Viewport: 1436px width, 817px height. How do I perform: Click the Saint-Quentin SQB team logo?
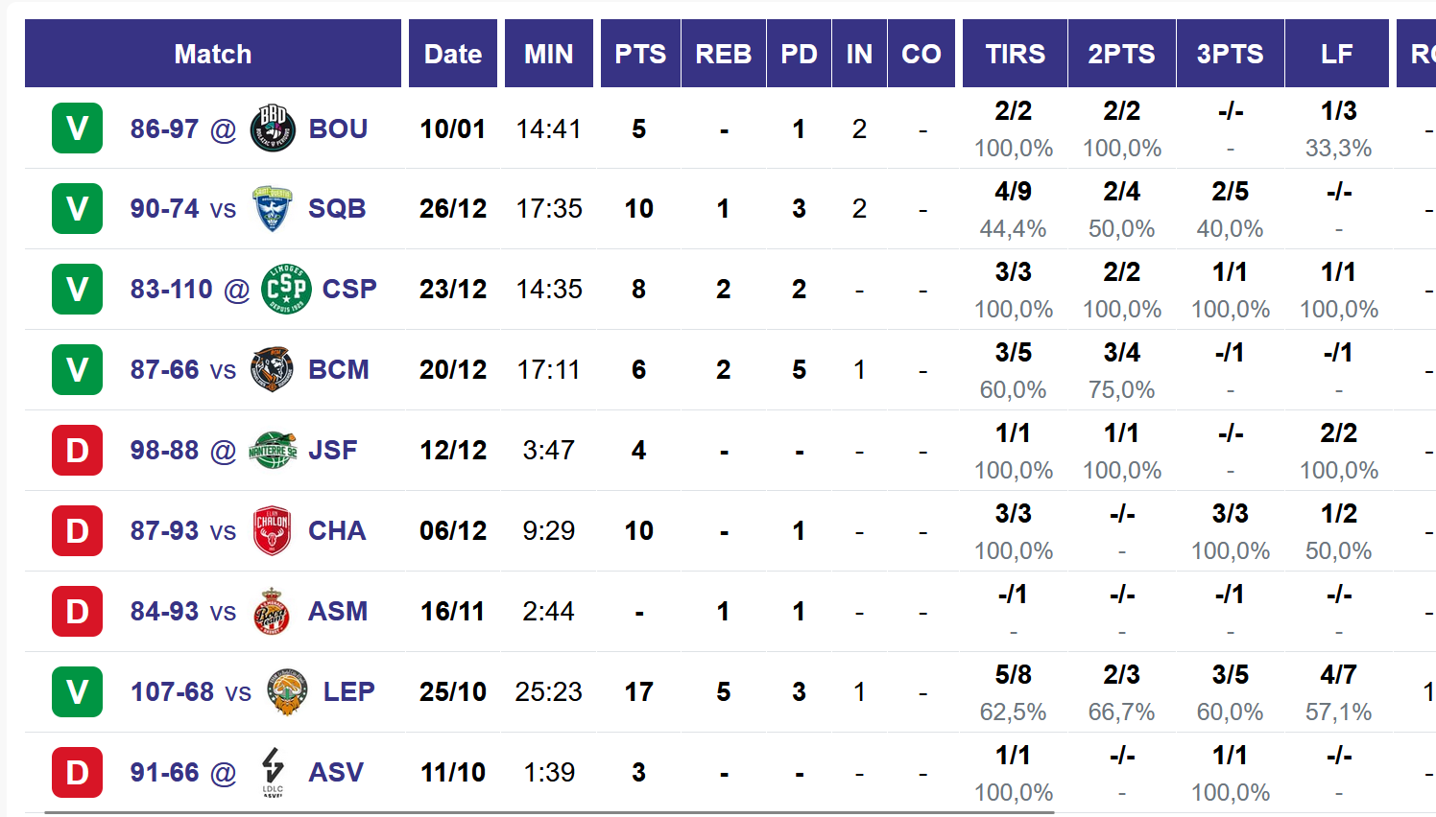click(272, 209)
